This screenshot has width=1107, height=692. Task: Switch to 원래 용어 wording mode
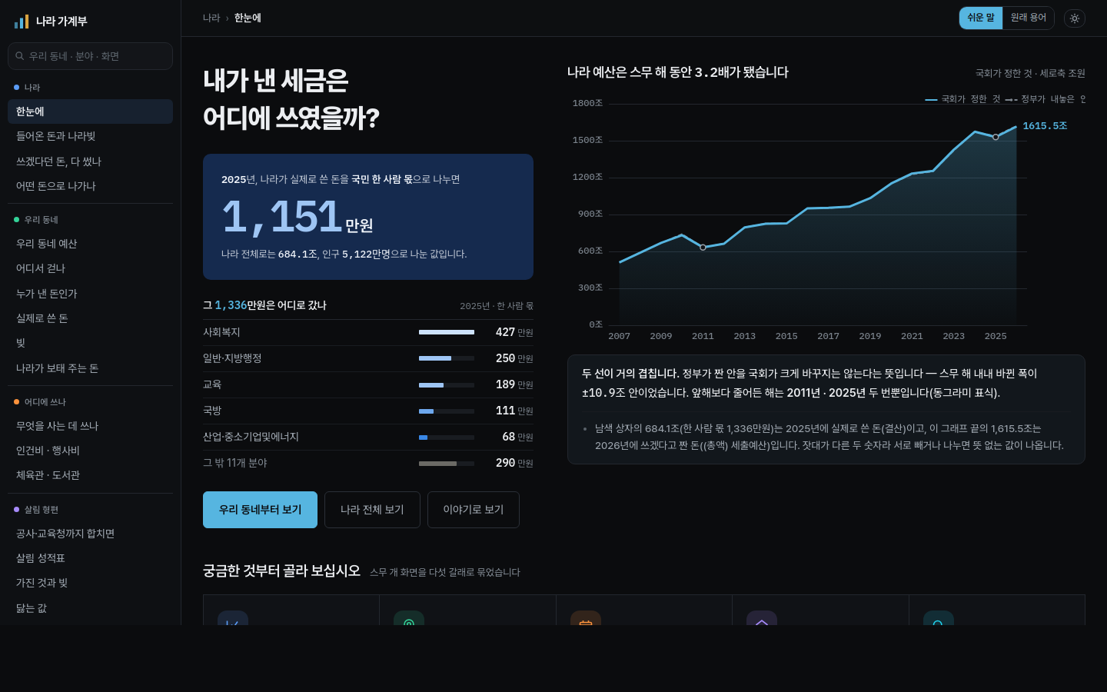(1029, 18)
